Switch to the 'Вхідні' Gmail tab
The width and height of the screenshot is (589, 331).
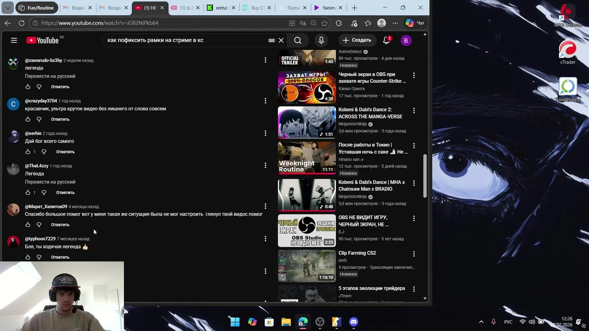[77, 8]
